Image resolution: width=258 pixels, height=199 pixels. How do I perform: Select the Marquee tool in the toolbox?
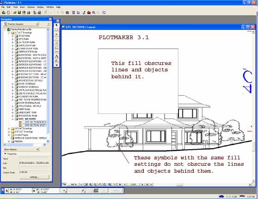[x=56, y=29]
